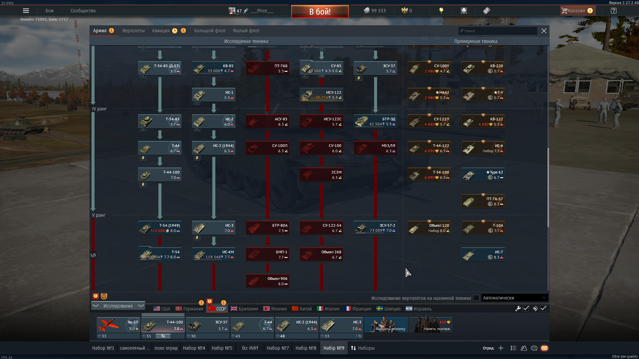Select the ПТ-76Б tank in research tree
639x359 pixels.
pos(268,68)
